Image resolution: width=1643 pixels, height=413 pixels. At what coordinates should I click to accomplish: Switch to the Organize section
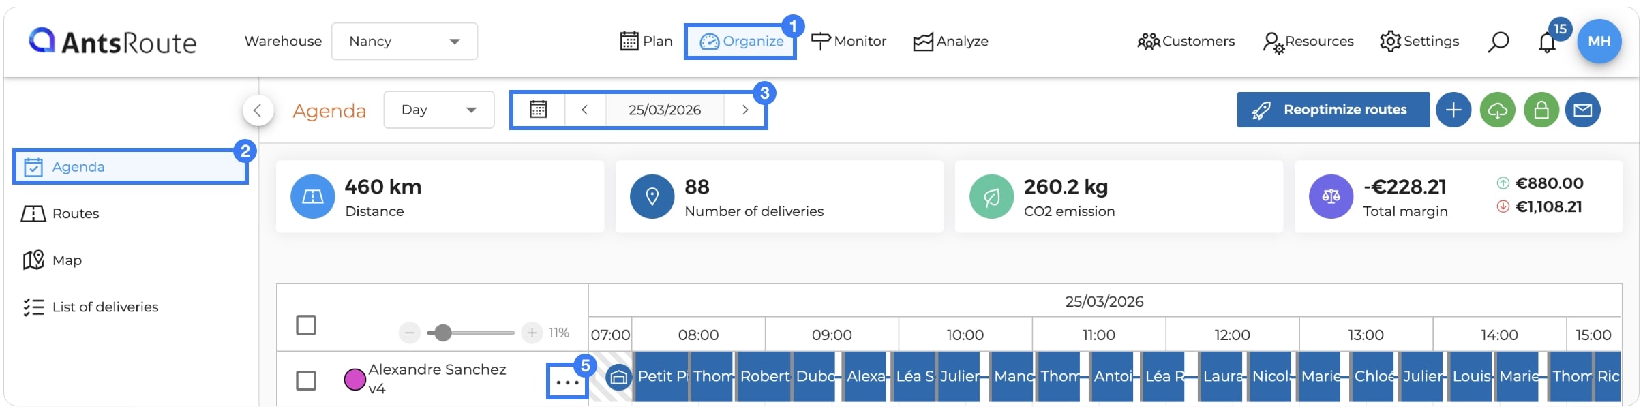click(741, 42)
